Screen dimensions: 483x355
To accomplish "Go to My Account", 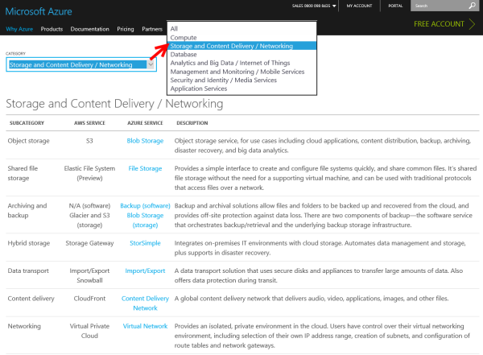I will point(359,6).
